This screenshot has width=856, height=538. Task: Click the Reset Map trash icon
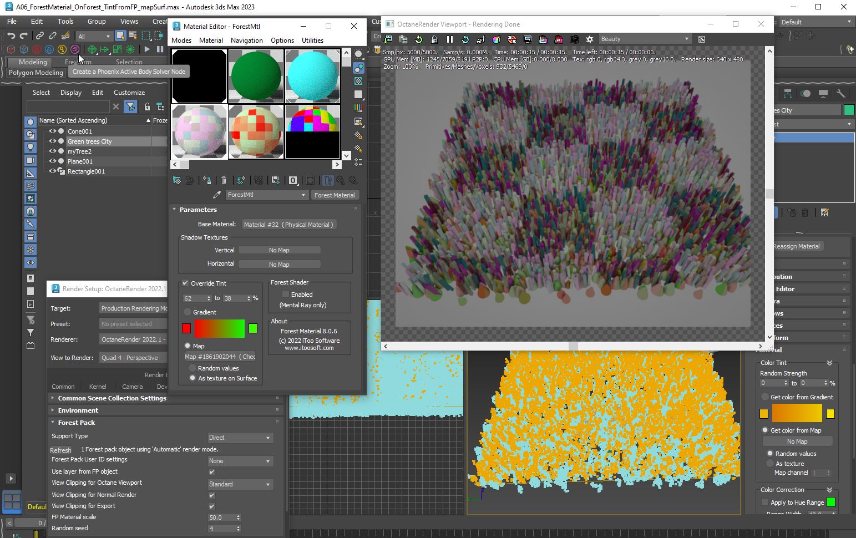(224, 180)
